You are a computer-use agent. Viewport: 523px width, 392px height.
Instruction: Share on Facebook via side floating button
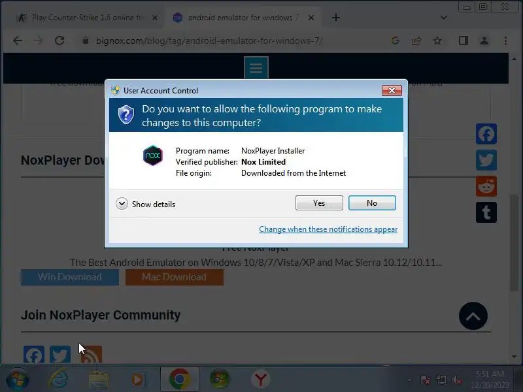[x=486, y=134]
